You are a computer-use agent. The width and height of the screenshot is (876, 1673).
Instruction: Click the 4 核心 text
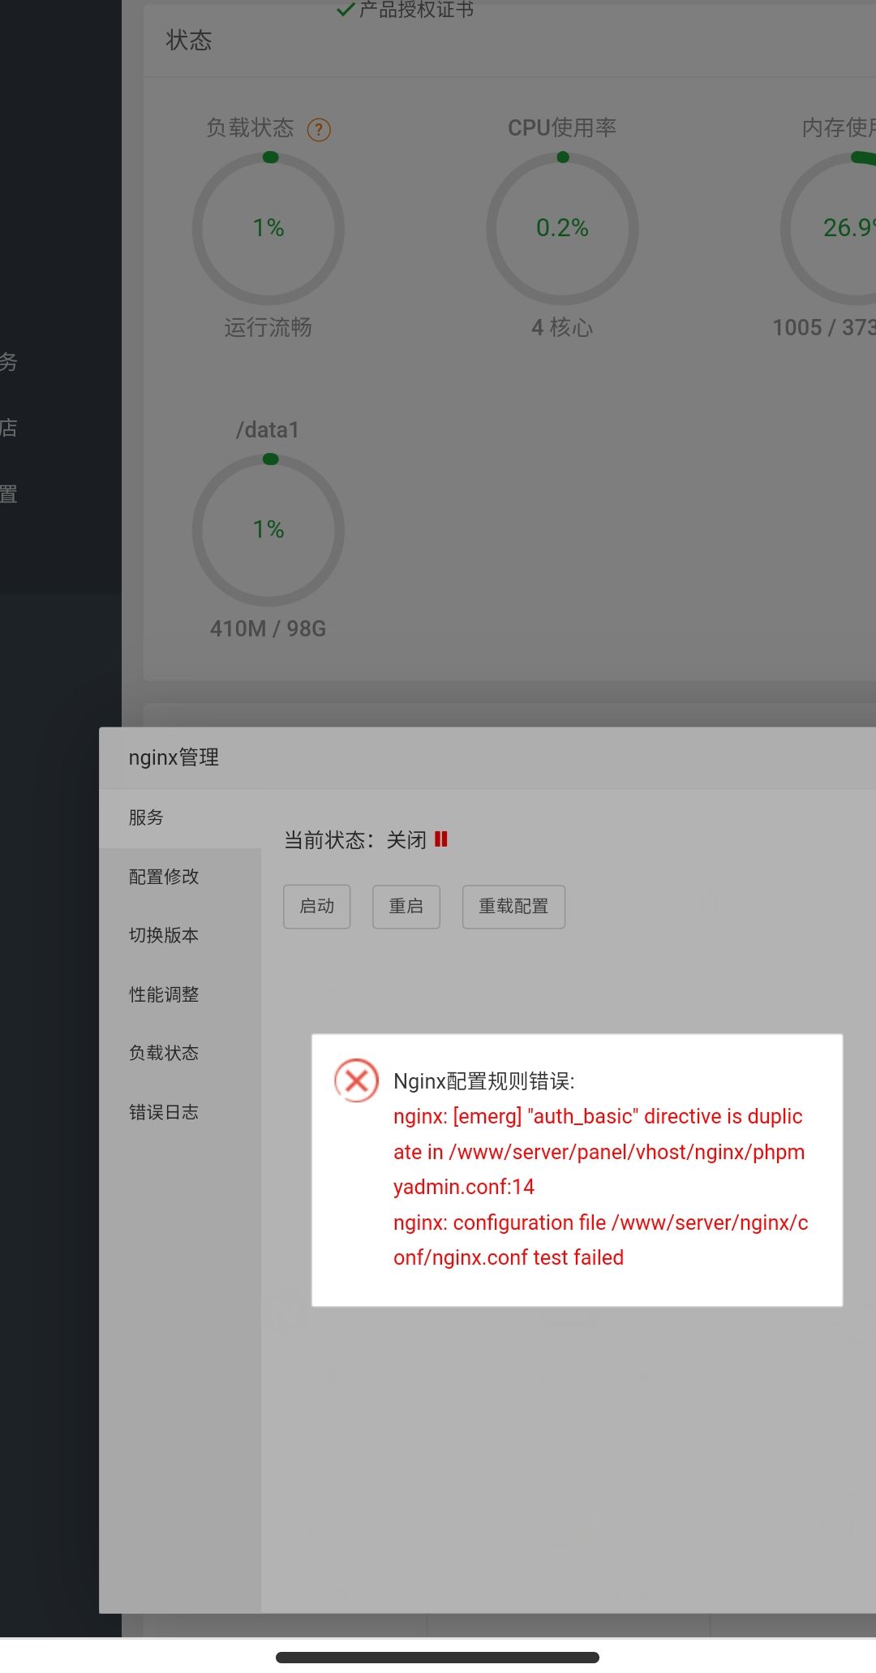(x=562, y=328)
